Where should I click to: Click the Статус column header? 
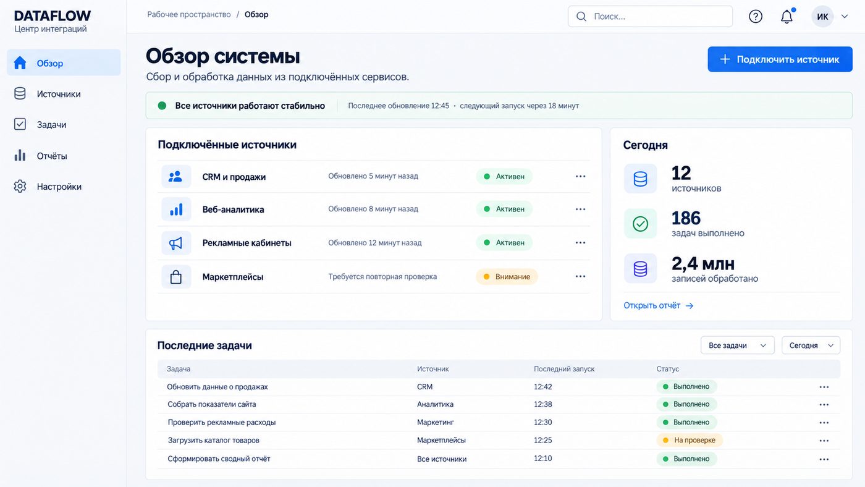(668, 369)
